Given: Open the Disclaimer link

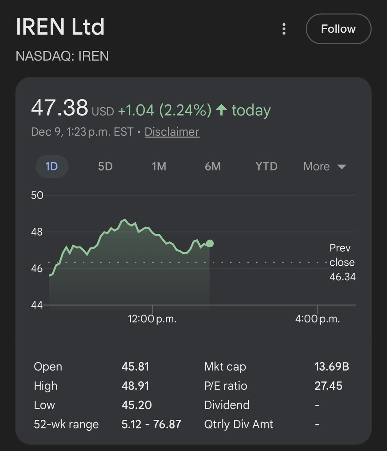Looking at the screenshot, I should click(x=172, y=132).
